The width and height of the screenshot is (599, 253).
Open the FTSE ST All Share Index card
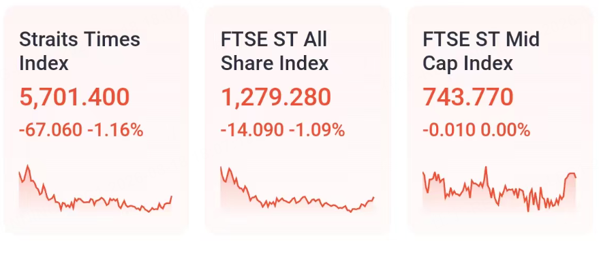pos(298,121)
